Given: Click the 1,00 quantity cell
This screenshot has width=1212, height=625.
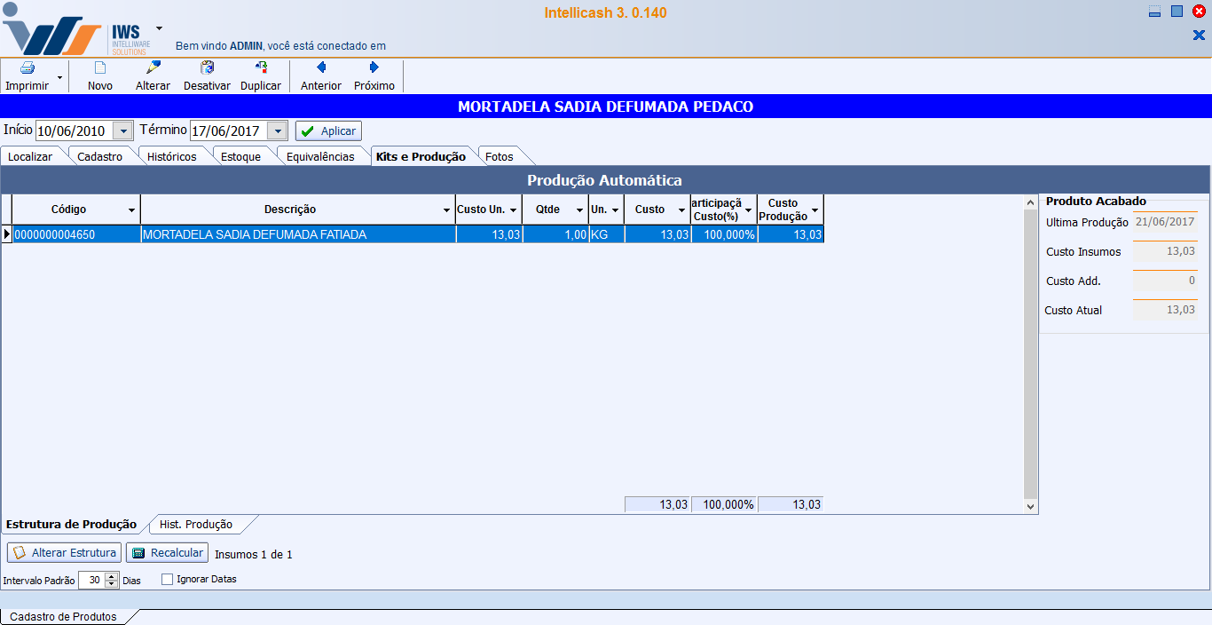Looking at the screenshot, I should pyautogui.click(x=555, y=234).
